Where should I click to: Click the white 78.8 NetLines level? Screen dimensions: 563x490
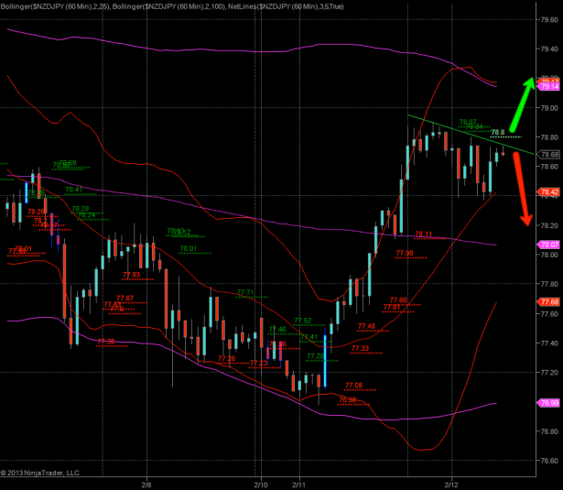[x=498, y=133]
